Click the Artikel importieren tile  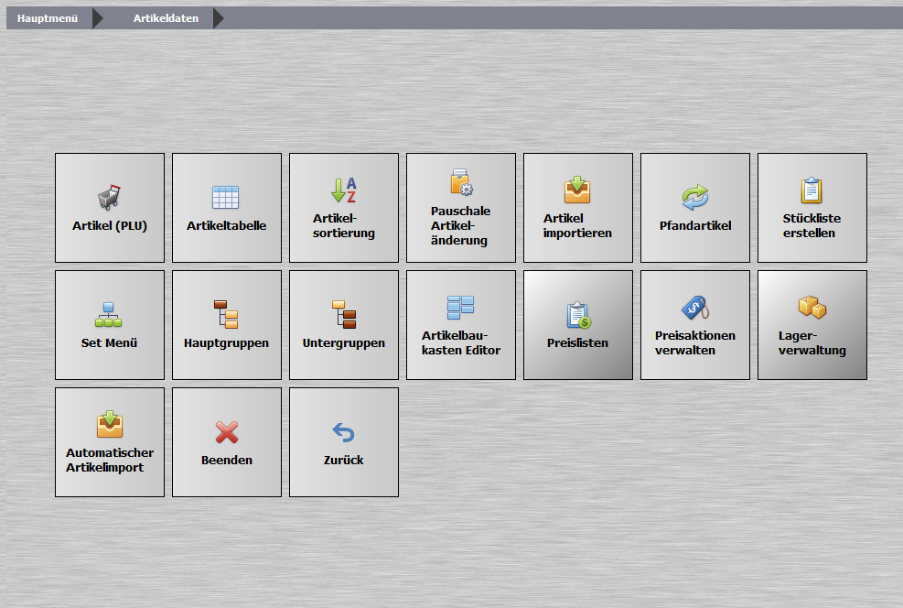[x=578, y=208]
